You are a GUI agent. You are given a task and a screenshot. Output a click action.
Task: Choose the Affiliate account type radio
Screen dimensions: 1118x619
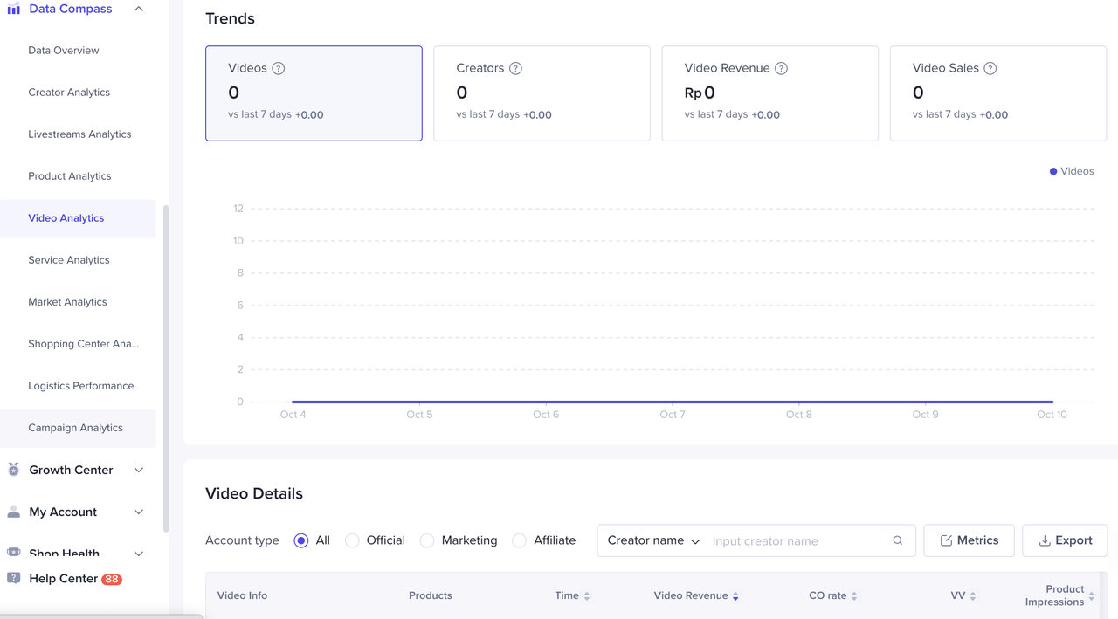[520, 540]
